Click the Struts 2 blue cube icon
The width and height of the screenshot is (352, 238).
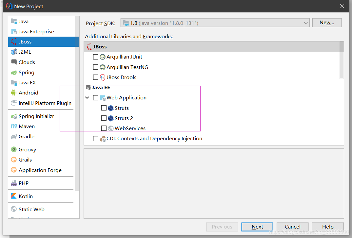(x=111, y=118)
